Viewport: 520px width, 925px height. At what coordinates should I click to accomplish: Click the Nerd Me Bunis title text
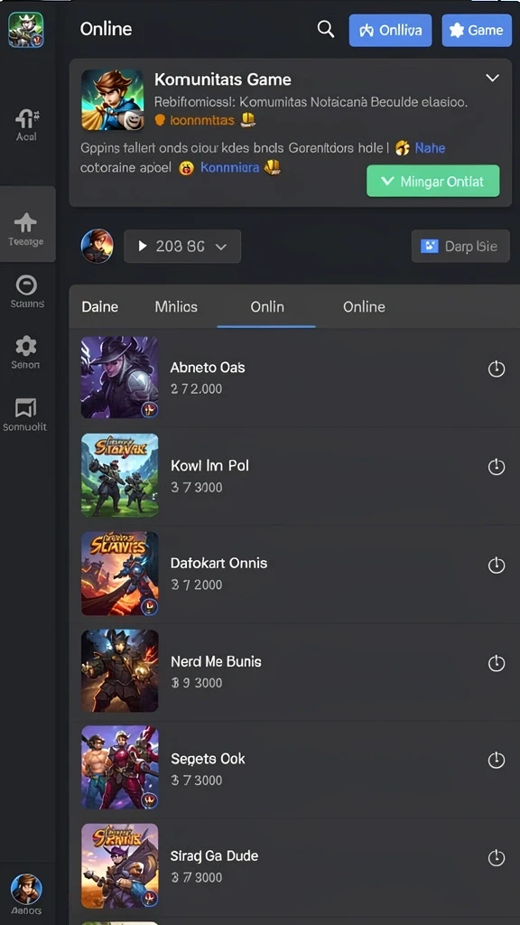216,661
